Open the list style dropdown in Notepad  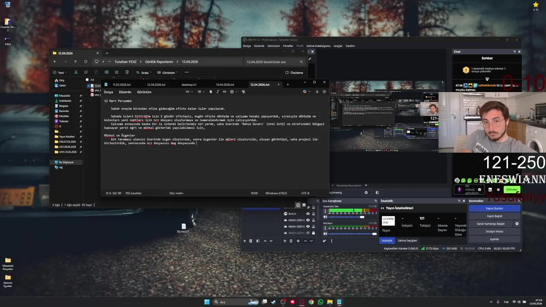click(x=200, y=92)
